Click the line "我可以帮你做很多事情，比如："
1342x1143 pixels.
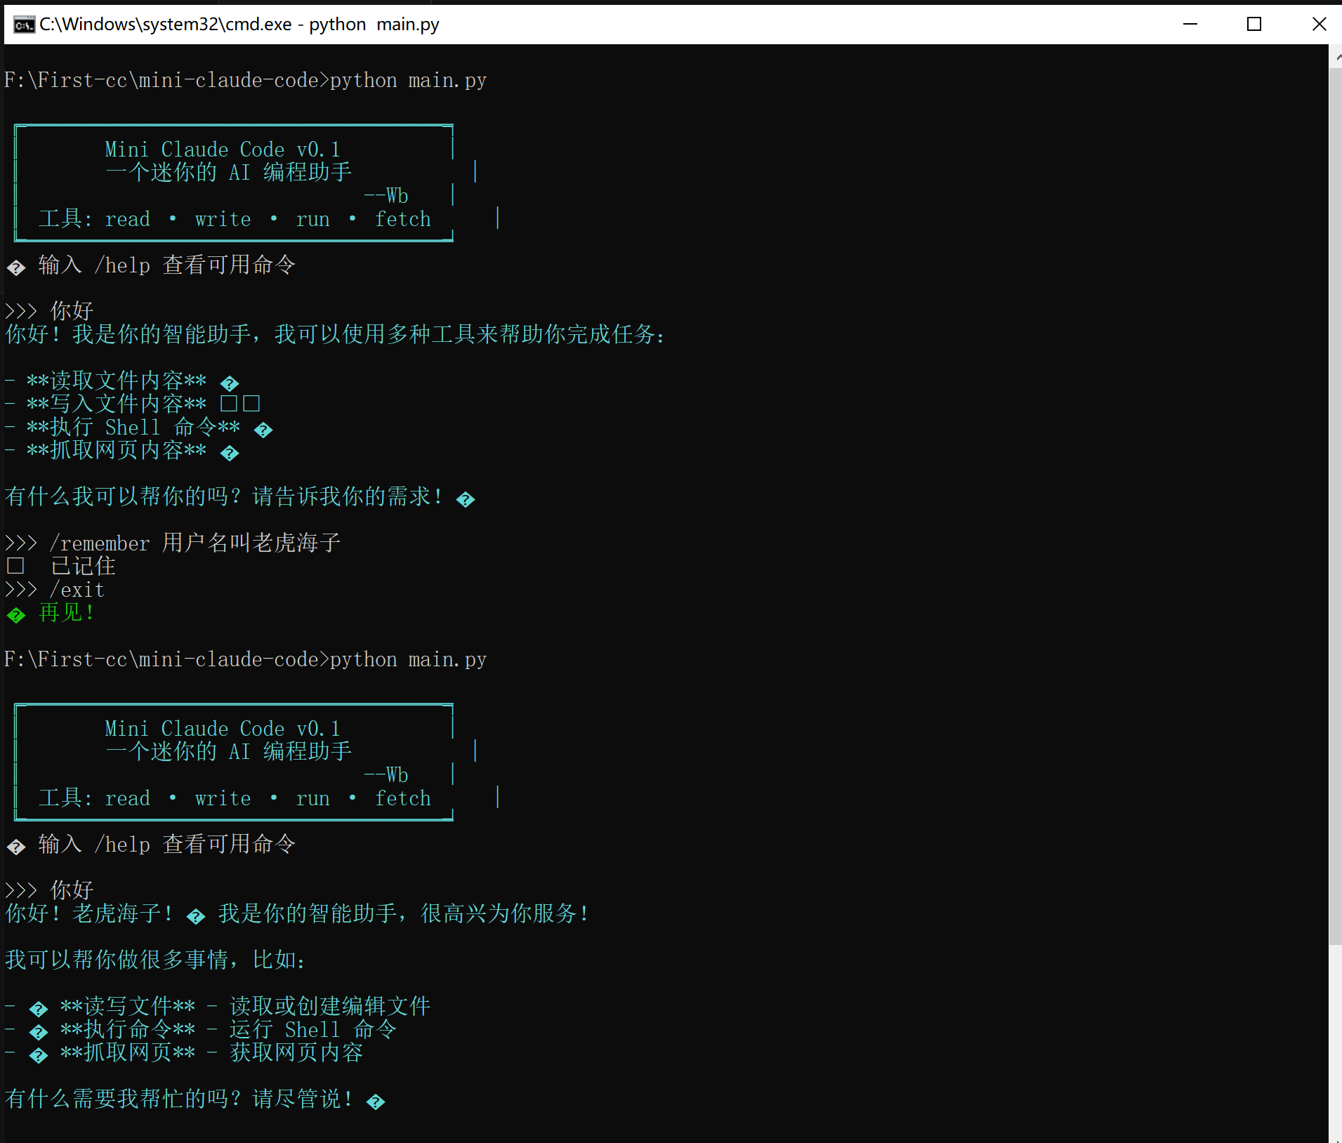pyautogui.click(x=155, y=960)
